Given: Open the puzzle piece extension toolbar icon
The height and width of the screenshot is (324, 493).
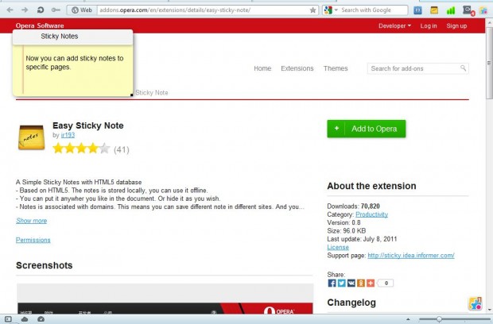Looking at the screenshot, I should point(483,10).
